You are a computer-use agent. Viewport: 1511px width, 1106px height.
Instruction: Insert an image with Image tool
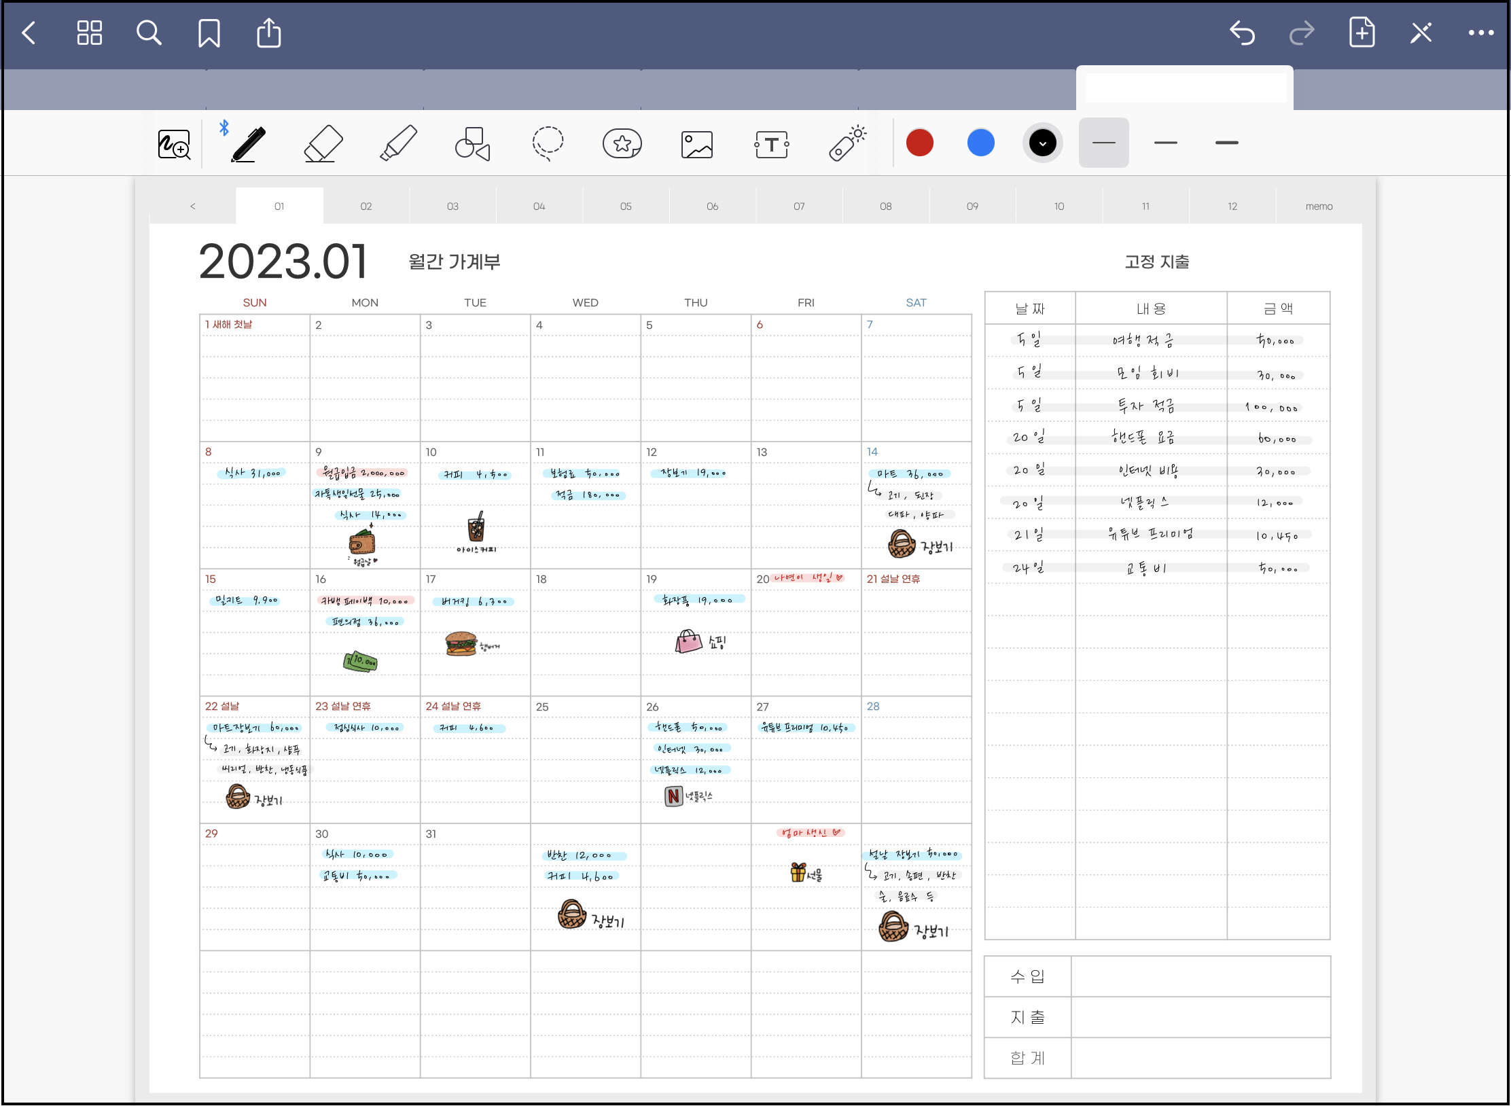(x=697, y=145)
